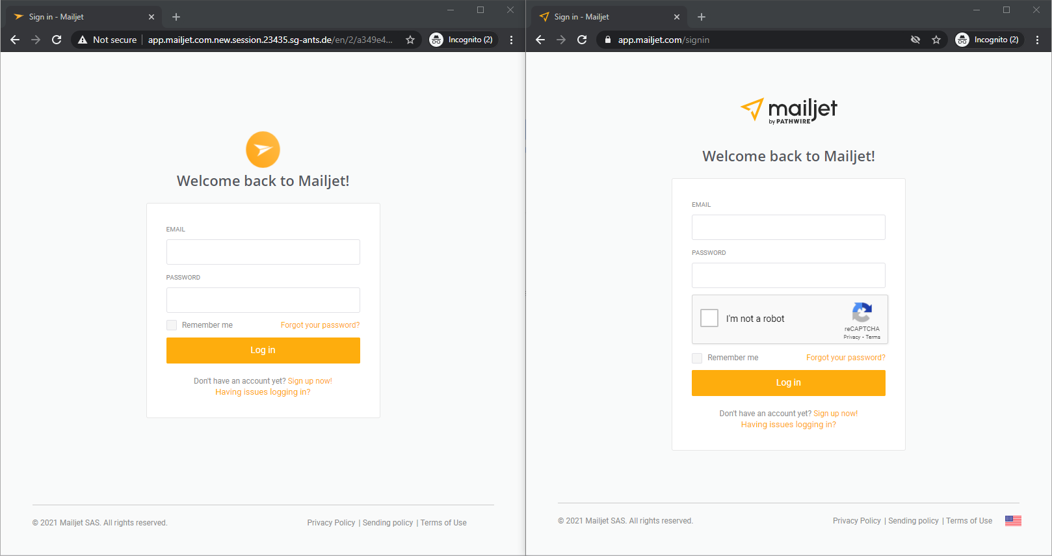Open reCAPTCHA Privacy link
This screenshot has width=1052, height=556.
tap(852, 337)
